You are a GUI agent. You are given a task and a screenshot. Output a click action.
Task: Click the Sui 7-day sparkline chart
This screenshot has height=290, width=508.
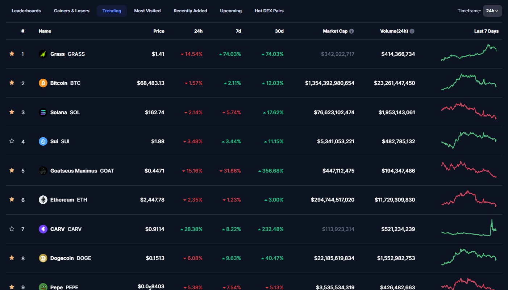469,140
